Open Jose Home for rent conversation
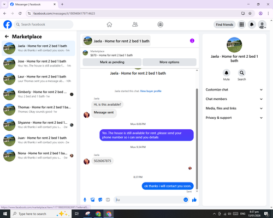Screen dimensions: 273x218 coord(38,63)
